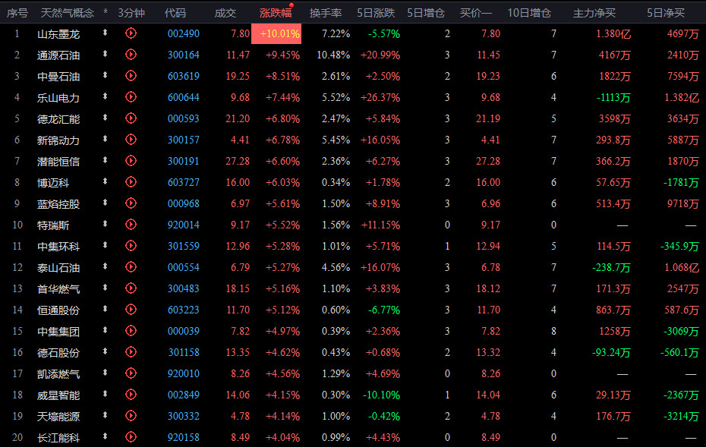Image resolution: width=706 pixels, height=447 pixels.
Task: Click the 主力净买 column header
Action: tap(594, 13)
